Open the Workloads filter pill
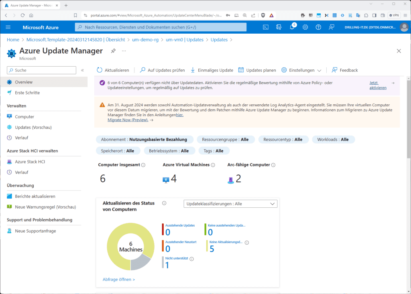This screenshot has width=411, height=294. (333, 140)
